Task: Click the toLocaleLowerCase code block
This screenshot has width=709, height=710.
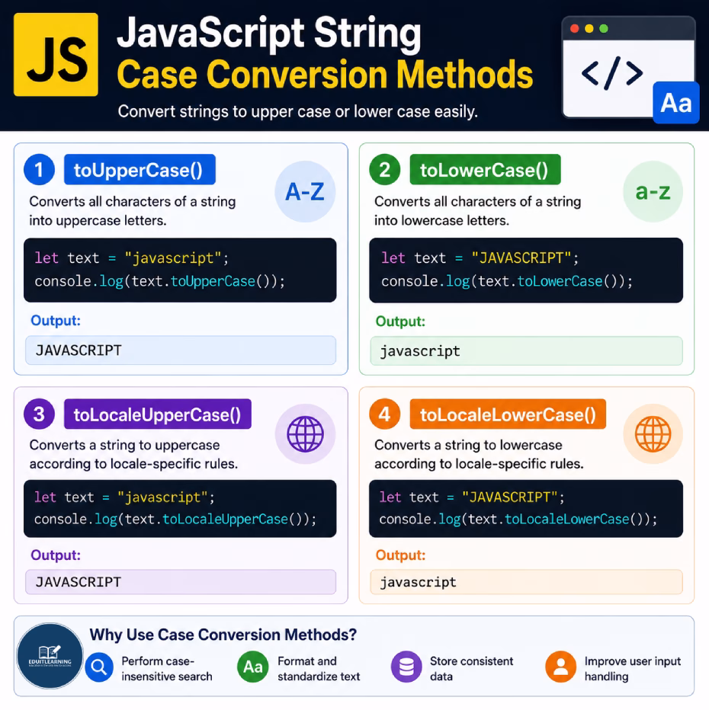Action: click(526, 508)
